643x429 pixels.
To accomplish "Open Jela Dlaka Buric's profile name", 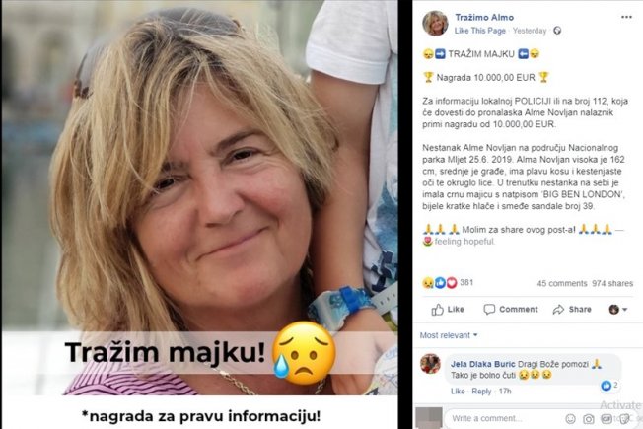I will pos(482,364).
